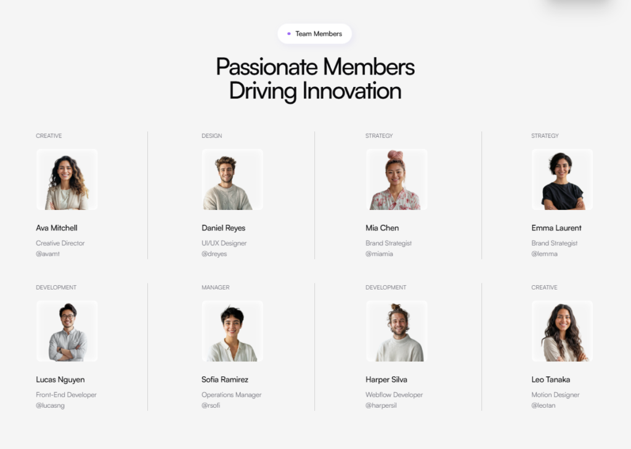The height and width of the screenshot is (449, 631).
Task: Select Mia Chen's profile picture
Action: (x=396, y=179)
